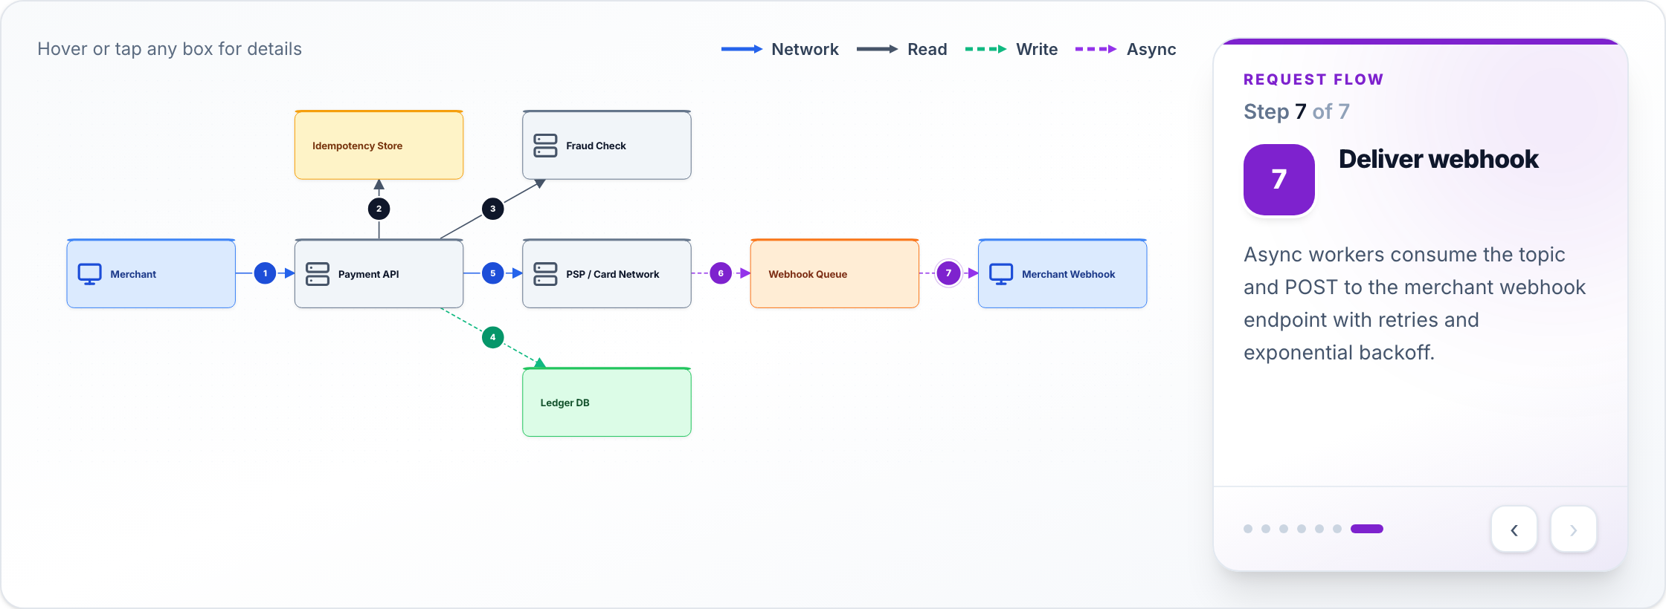Click the disabled next step chevron

[x=1574, y=530]
